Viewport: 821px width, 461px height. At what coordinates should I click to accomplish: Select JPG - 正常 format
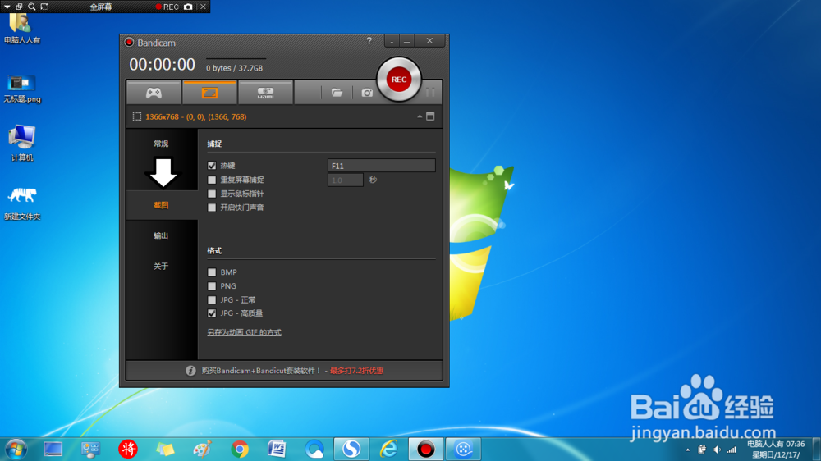[212, 300]
